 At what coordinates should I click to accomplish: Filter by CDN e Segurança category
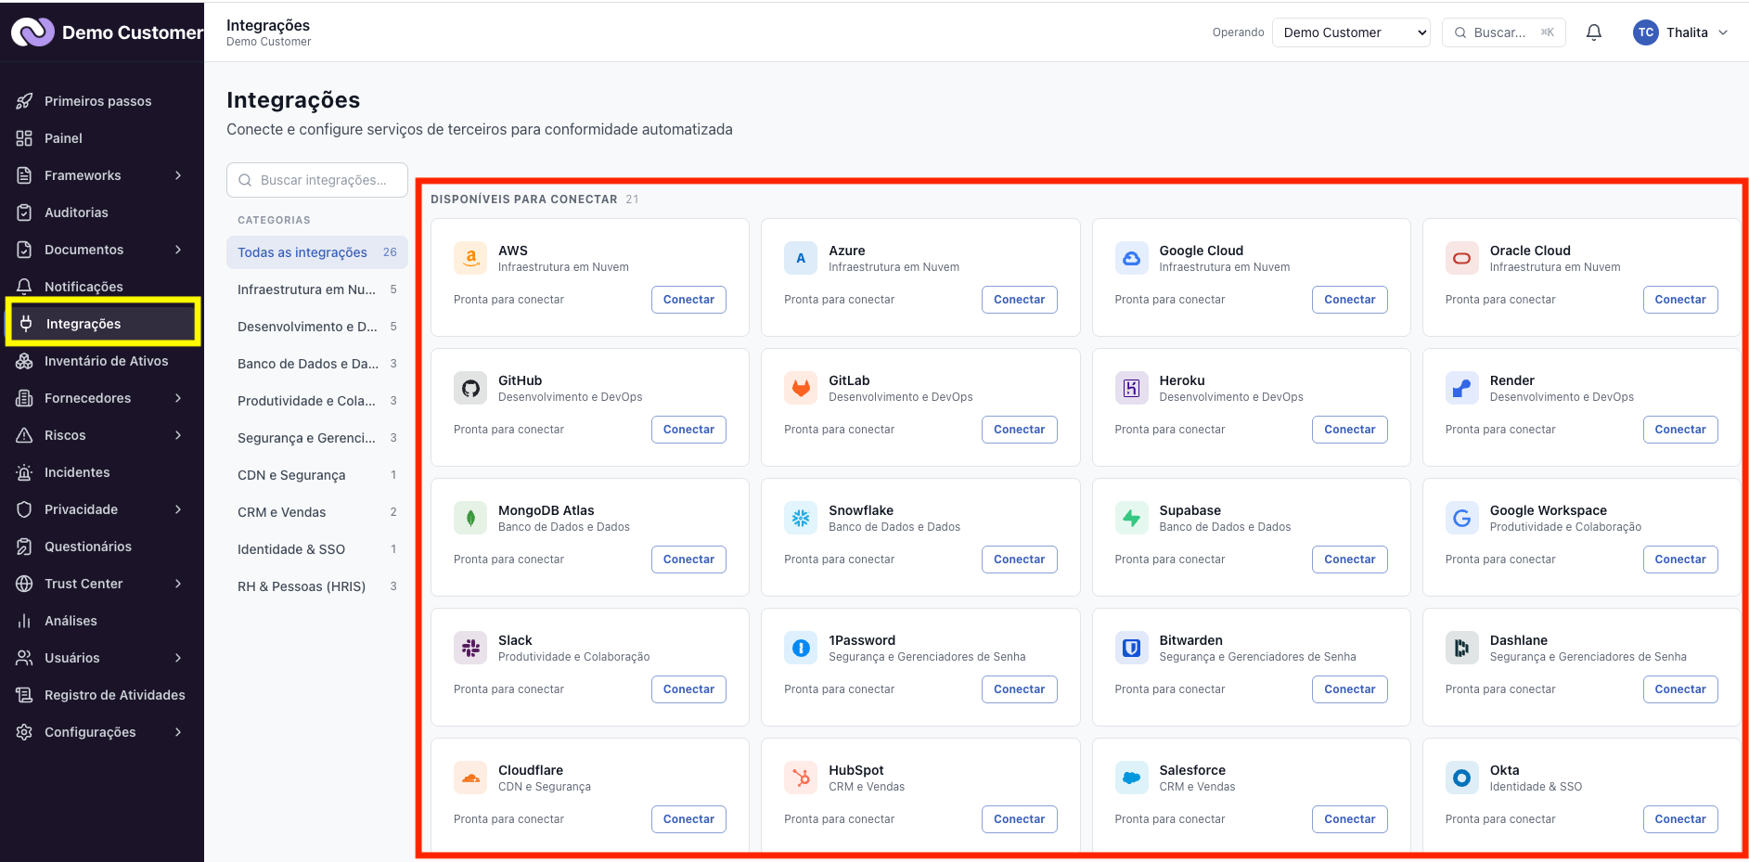point(317,475)
